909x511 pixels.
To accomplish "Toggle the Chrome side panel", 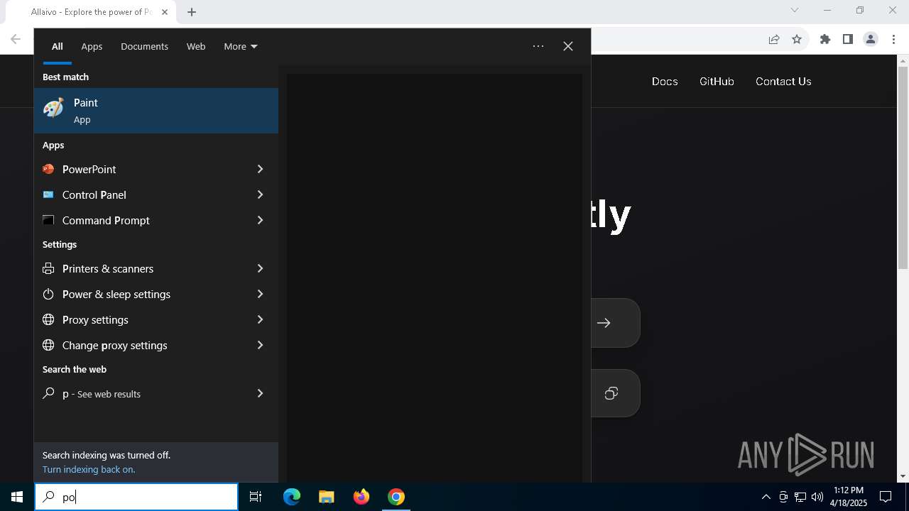I will point(848,39).
